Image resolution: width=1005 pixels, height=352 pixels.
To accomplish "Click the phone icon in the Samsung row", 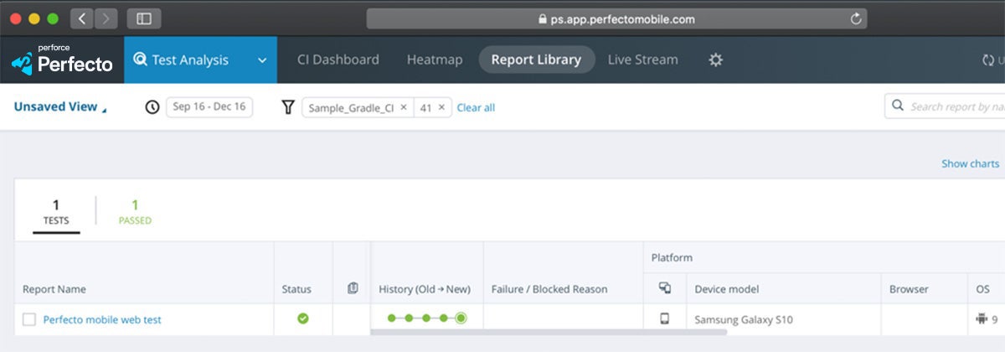I will click(x=665, y=318).
